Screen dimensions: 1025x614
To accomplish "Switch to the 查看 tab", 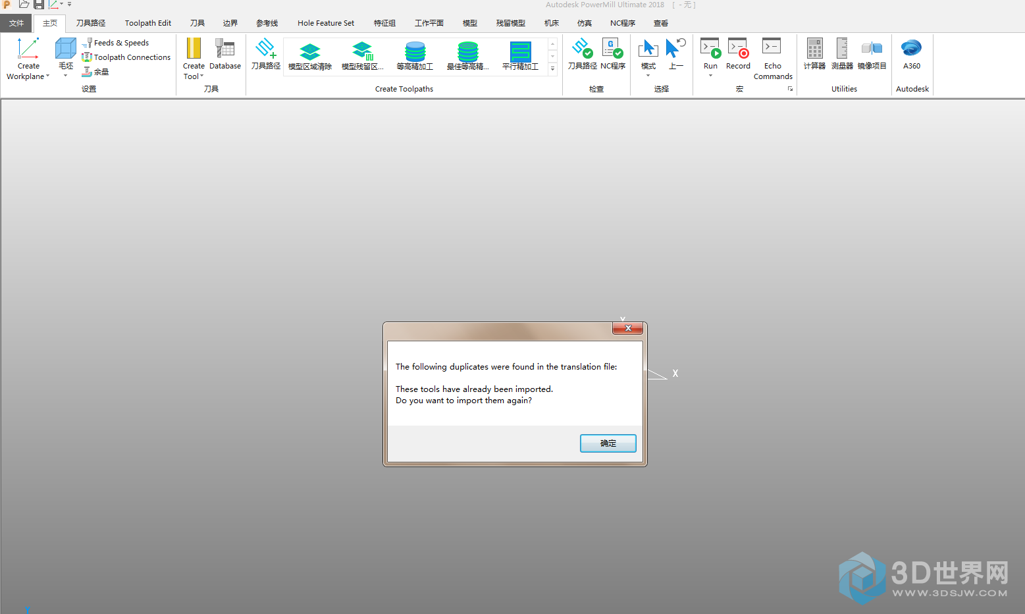I will click(661, 23).
